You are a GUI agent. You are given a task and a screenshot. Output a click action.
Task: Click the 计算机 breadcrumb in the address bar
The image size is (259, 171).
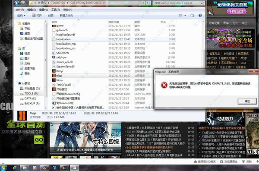[41, 3]
